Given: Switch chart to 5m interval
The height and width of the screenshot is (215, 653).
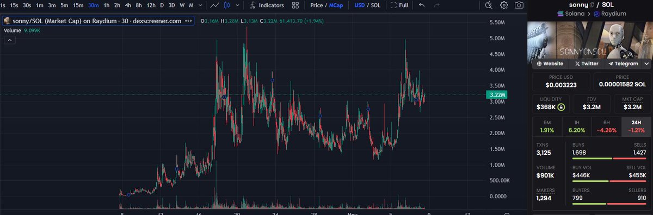Looking at the screenshot, I should click(x=64, y=5).
